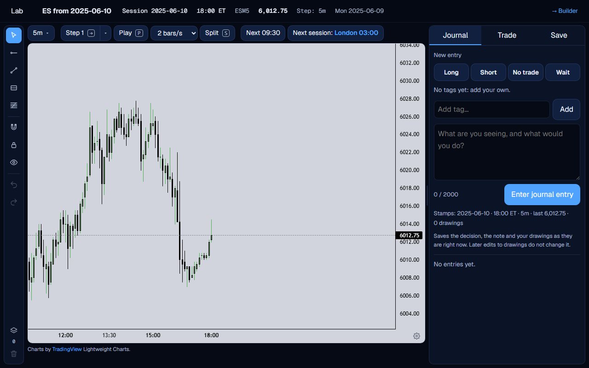Start playback with the Play button
589x368 pixels.
[x=131, y=33]
